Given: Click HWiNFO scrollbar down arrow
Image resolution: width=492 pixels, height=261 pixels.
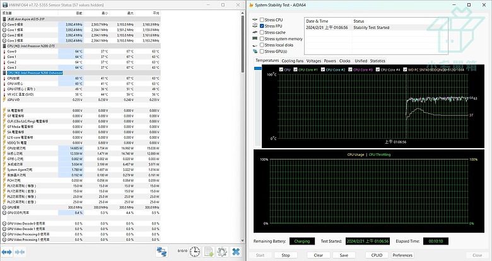Looking at the screenshot, I should click(x=243, y=241).
